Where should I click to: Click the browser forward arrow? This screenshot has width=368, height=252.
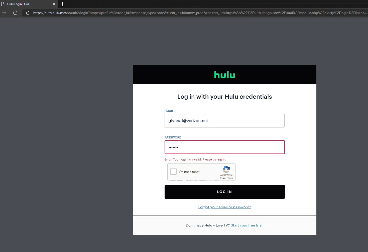point(4,13)
